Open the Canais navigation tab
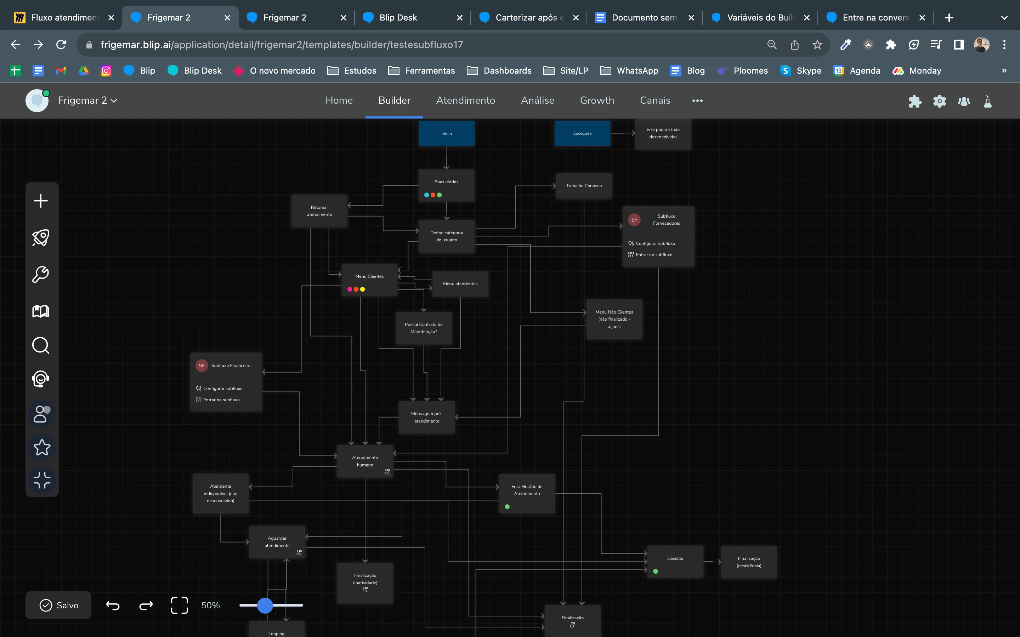This screenshot has width=1020, height=637. (x=654, y=100)
